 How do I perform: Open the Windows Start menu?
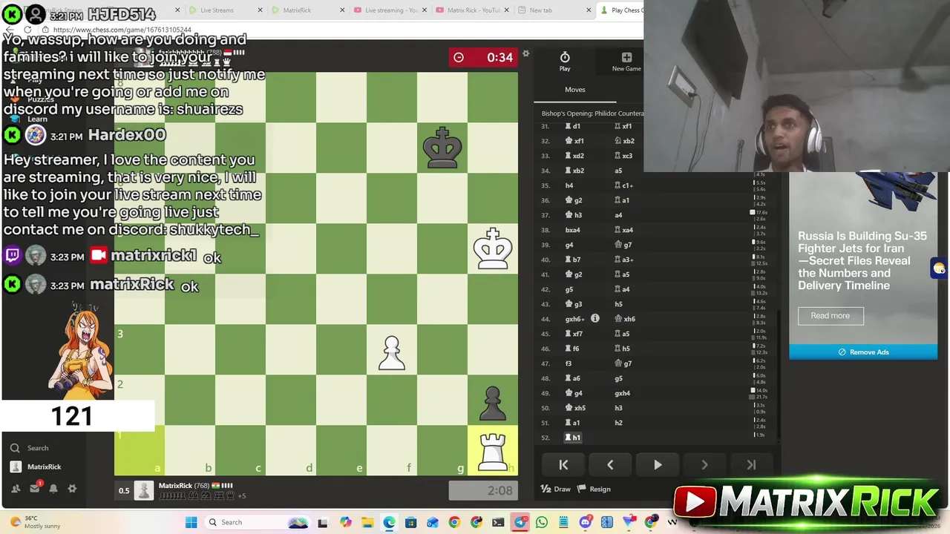[191, 522]
